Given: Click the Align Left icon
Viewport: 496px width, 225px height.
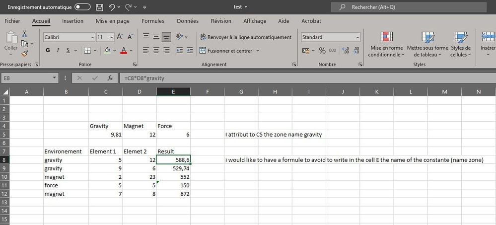Looking at the screenshot, I should pyautogui.click(x=146, y=50).
